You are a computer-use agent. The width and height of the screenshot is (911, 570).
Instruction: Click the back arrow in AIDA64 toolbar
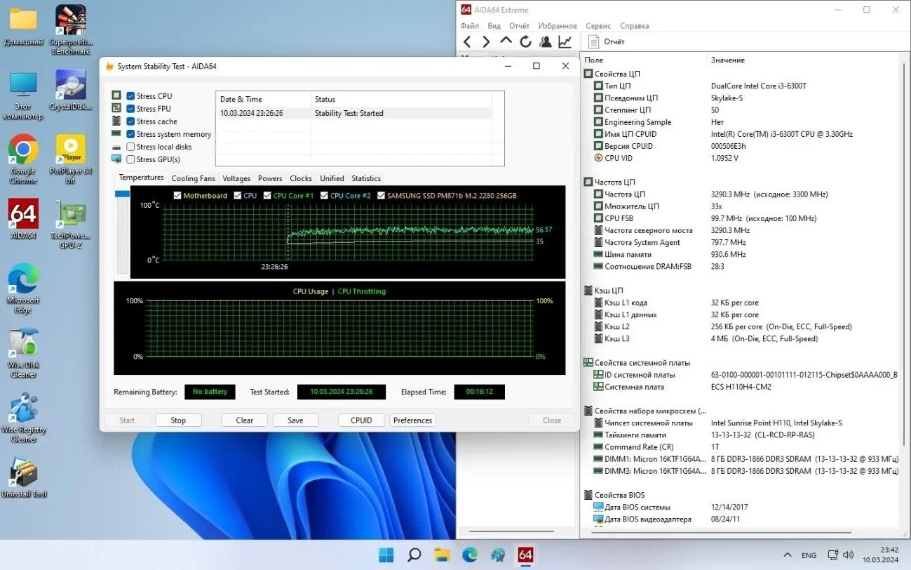click(468, 41)
